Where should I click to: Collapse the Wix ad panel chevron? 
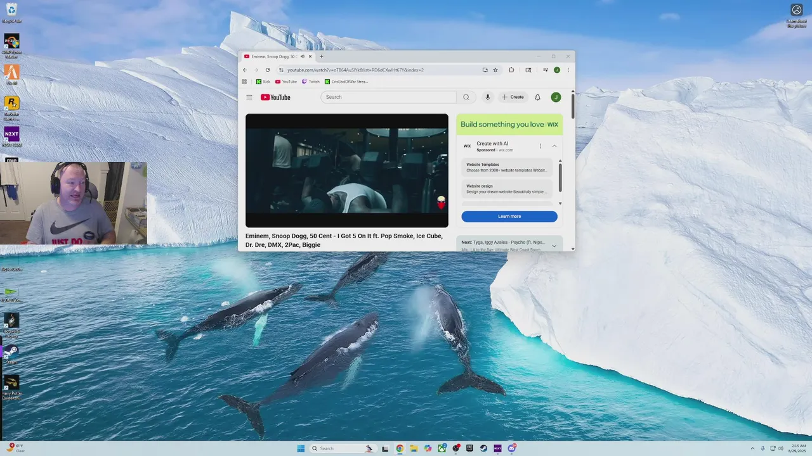tap(554, 146)
